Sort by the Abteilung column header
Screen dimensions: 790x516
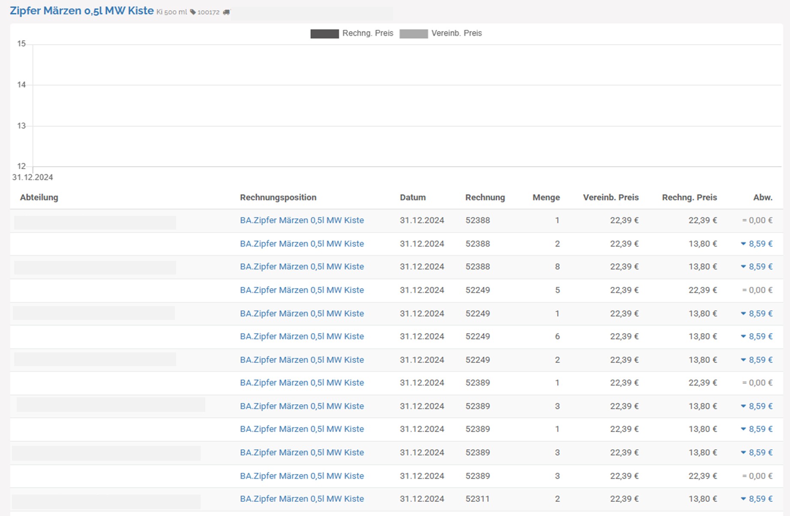pos(39,197)
